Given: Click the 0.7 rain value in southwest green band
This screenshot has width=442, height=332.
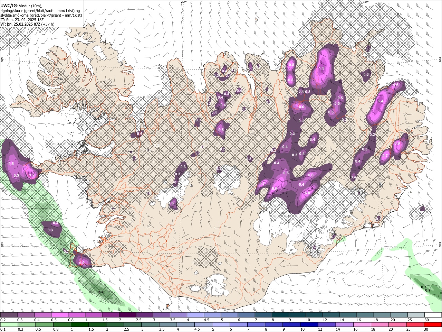Looking at the screenshot, I should 101,292.
